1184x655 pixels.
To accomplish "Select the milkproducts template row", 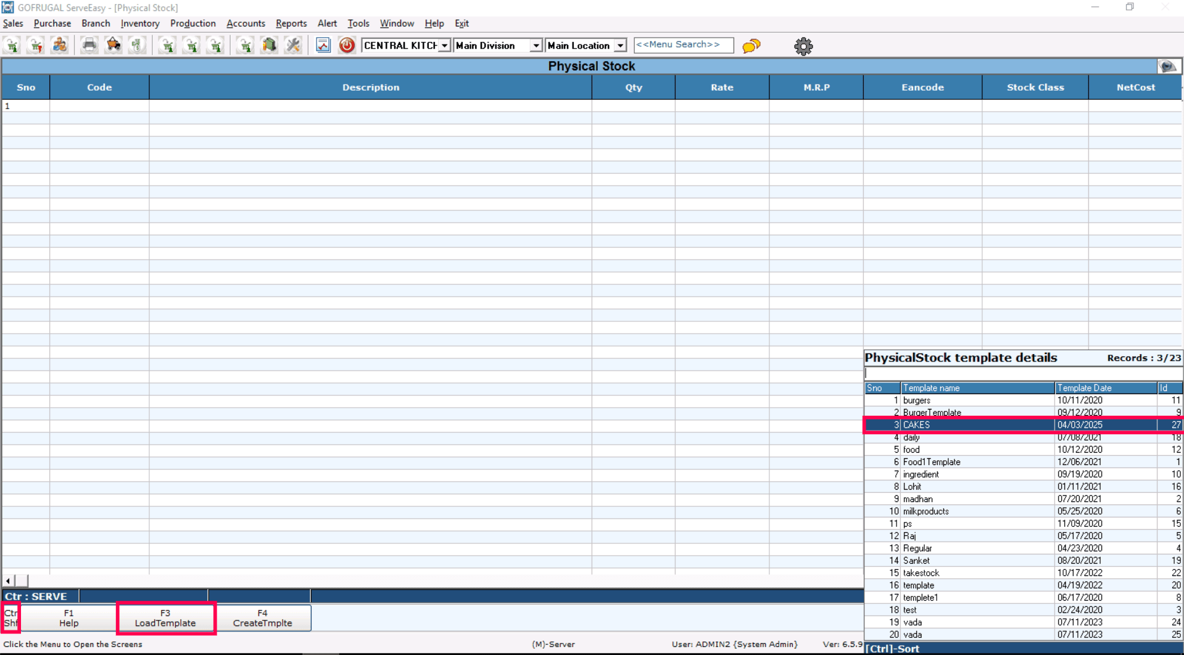I will click(x=977, y=511).
